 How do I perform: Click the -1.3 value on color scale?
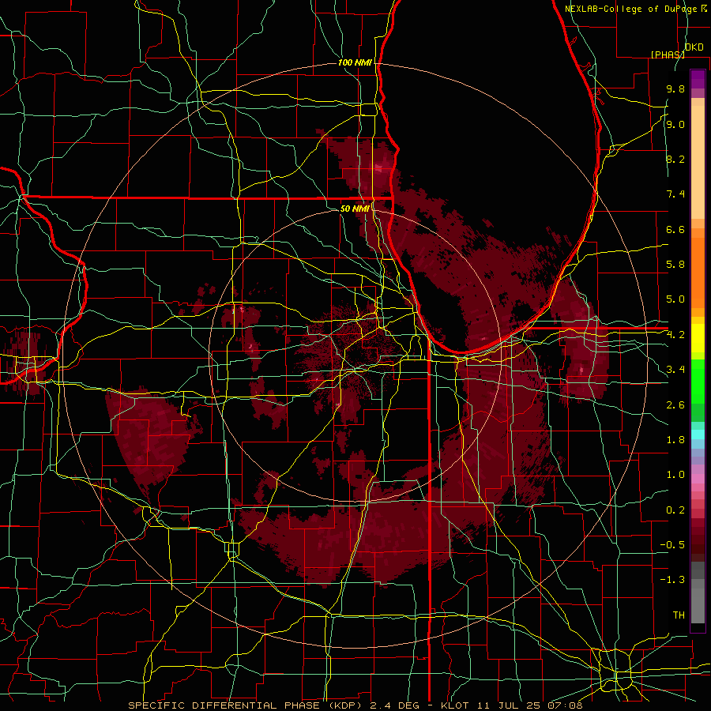[x=672, y=580]
